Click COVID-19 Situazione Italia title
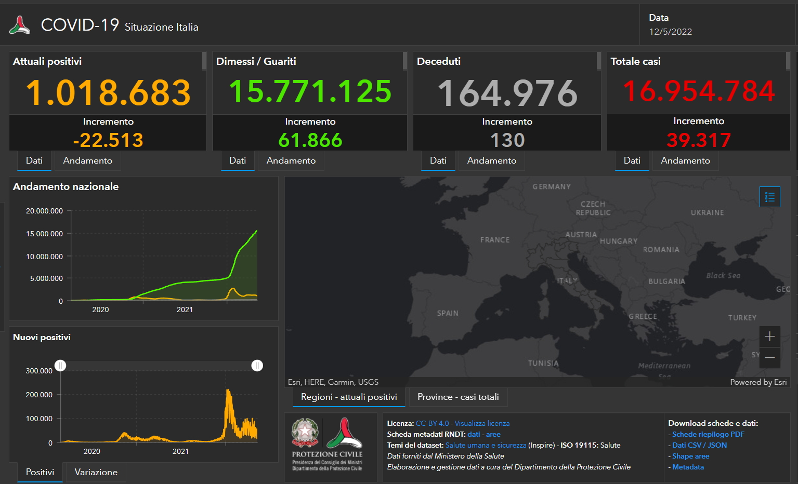Viewport: 798px width, 484px height. [x=120, y=25]
